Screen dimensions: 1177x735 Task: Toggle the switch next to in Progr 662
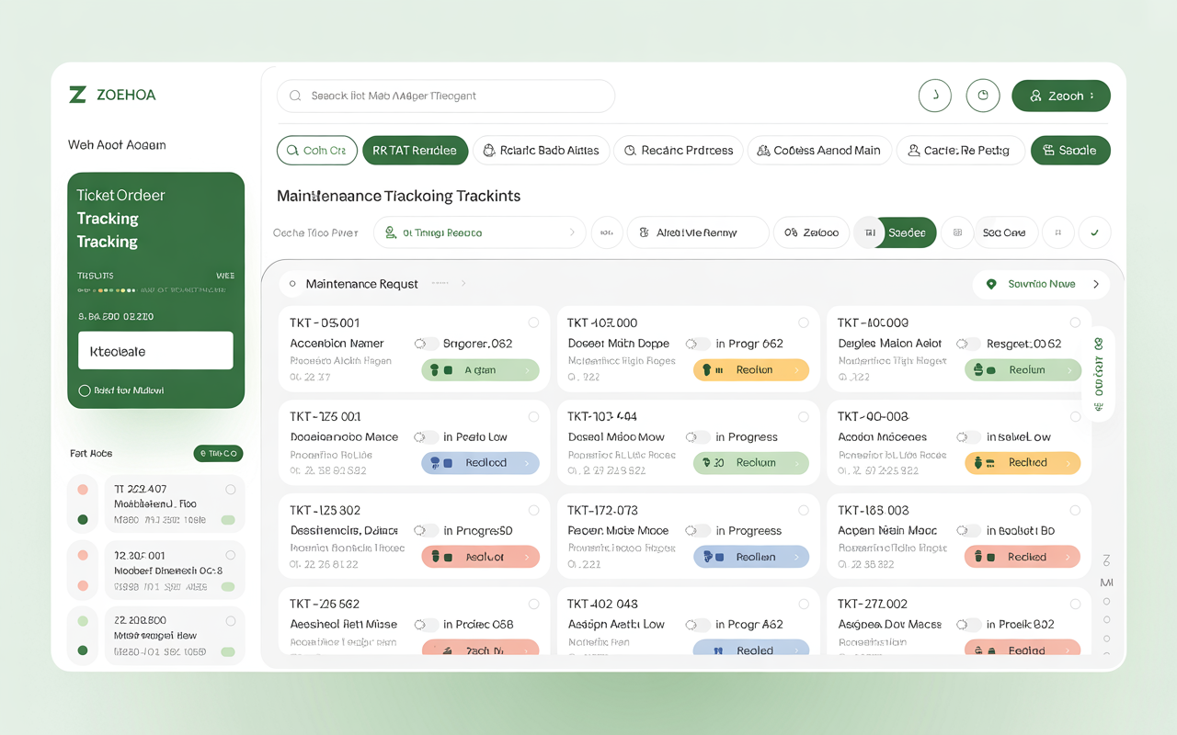pyautogui.click(x=698, y=344)
